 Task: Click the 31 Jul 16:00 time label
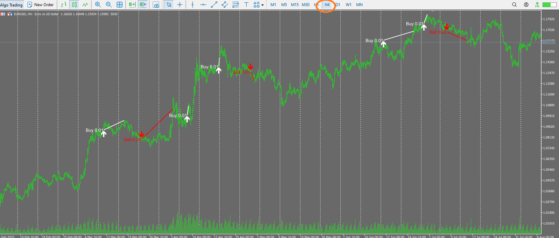[523, 237]
